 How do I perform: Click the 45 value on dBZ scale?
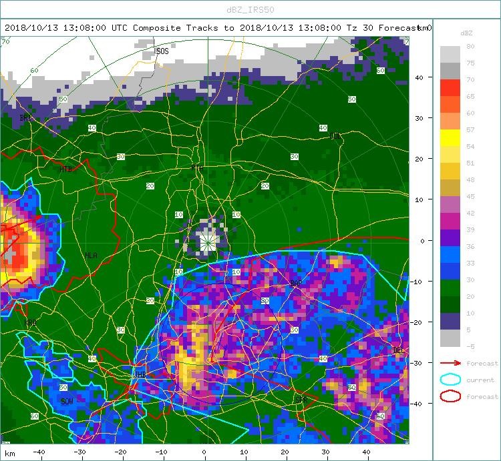(470, 197)
